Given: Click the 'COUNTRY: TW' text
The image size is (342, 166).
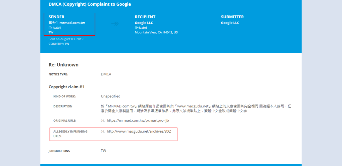Looking at the screenshot, I should click(x=59, y=44).
